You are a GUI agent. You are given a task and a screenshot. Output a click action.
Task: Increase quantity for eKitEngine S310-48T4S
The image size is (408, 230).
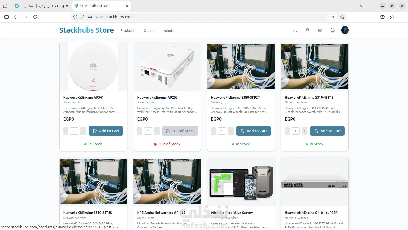(x=305, y=131)
